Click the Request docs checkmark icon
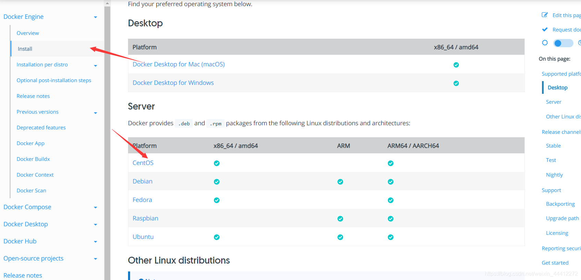The height and width of the screenshot is (280, 581). pyautogui.click(x=545, y=29)
